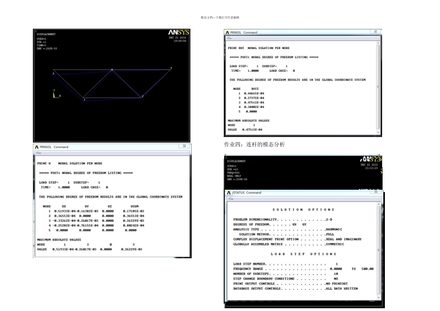Click 2-D problem dimensionality value
This screenshot has width=440, height=311.
(x=329, y=219)
